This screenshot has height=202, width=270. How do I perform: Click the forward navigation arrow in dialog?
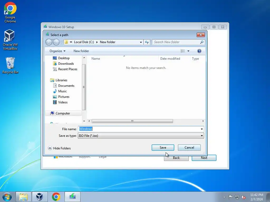[x=56, y=42]
